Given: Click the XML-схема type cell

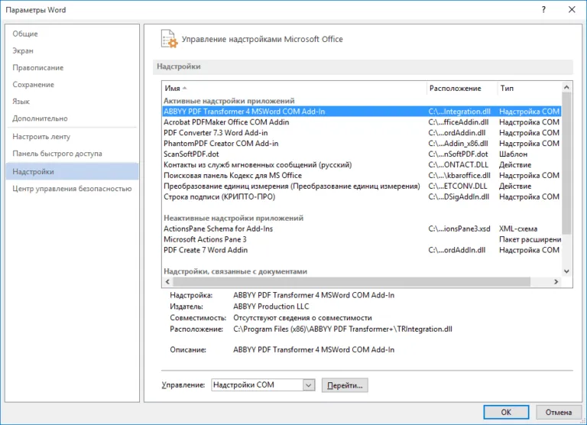Looking at the screenshot, I should pyautogui.click(x=518, y=229).
